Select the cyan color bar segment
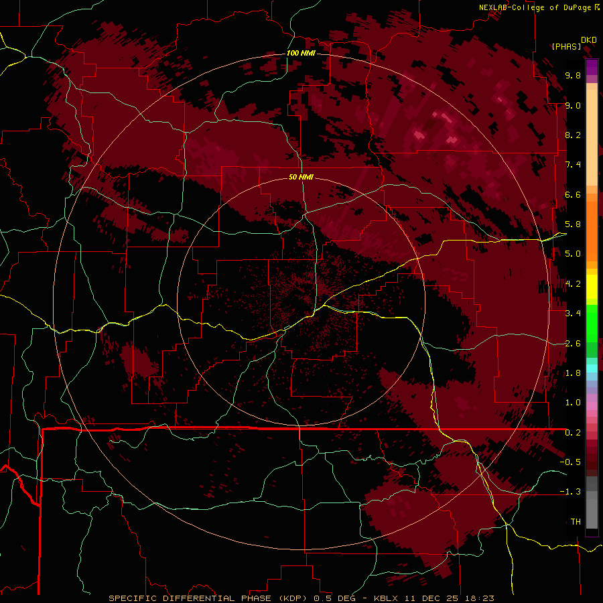603x603 pixels. pyautogui.click(x=592, y=368)
